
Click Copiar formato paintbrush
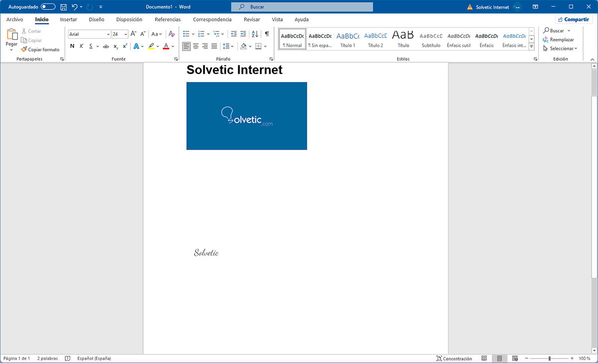point(40,49)
